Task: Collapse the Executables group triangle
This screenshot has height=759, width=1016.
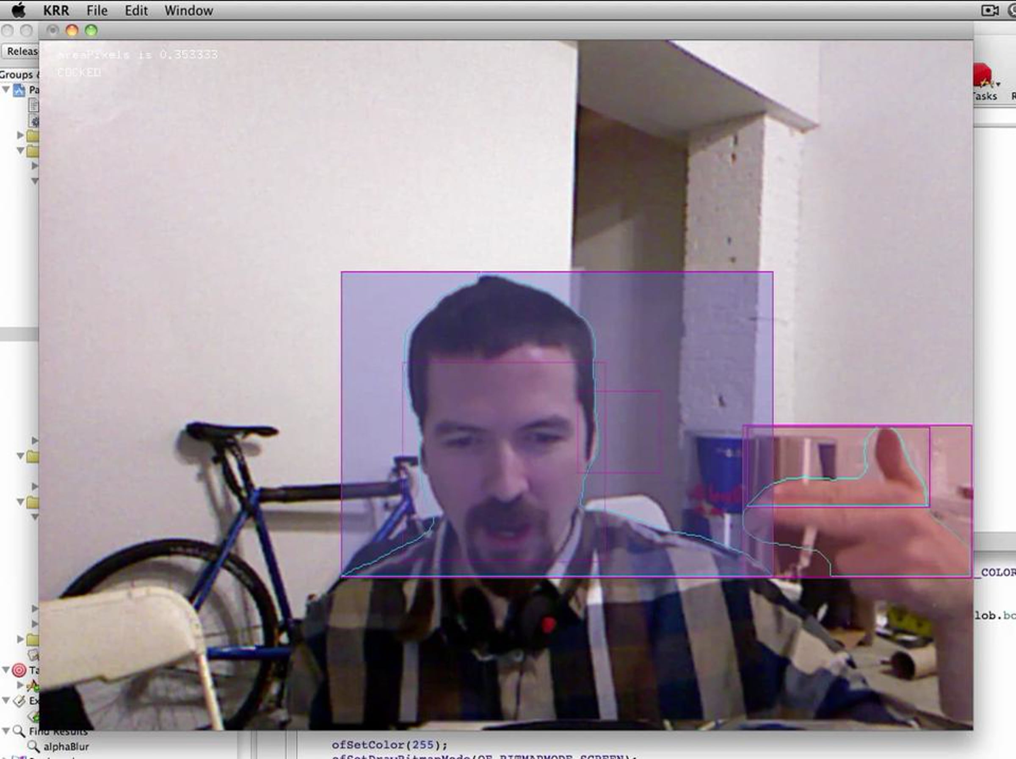Action: [6, 700]
